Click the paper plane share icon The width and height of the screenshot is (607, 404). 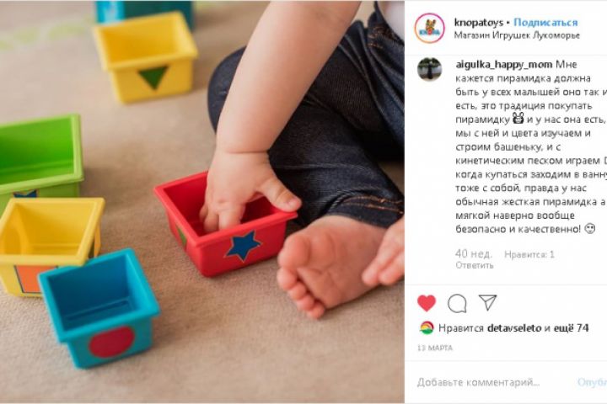pos(487,302)
